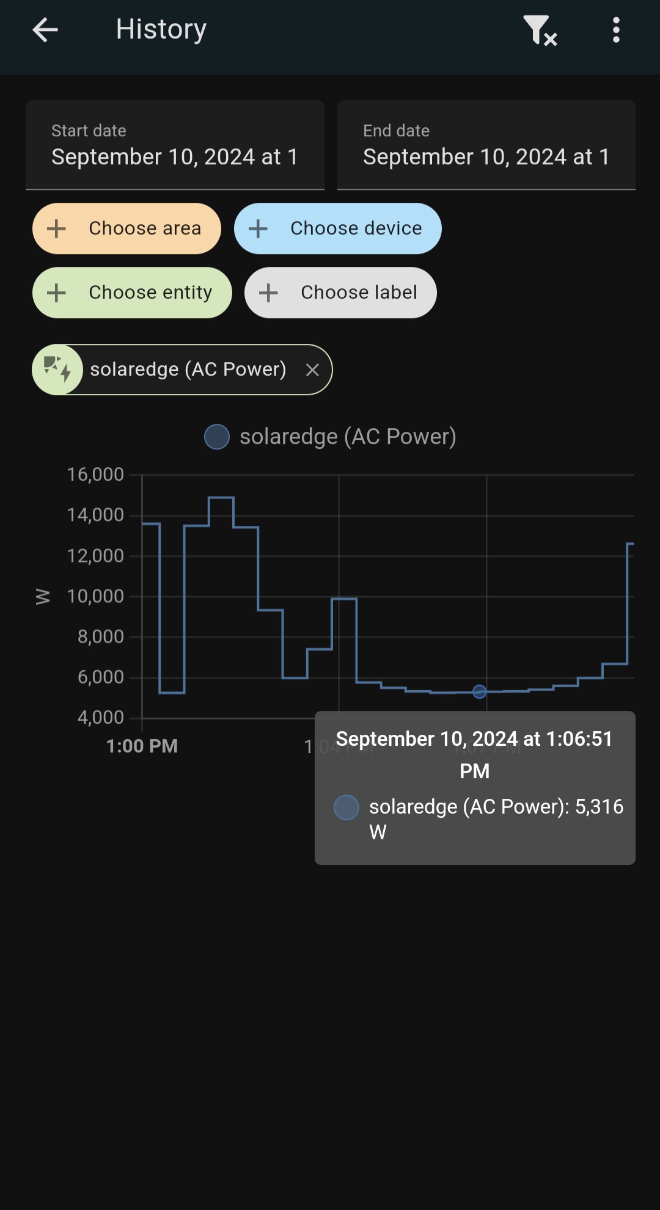Clear filters using the funnel icon

540,30
